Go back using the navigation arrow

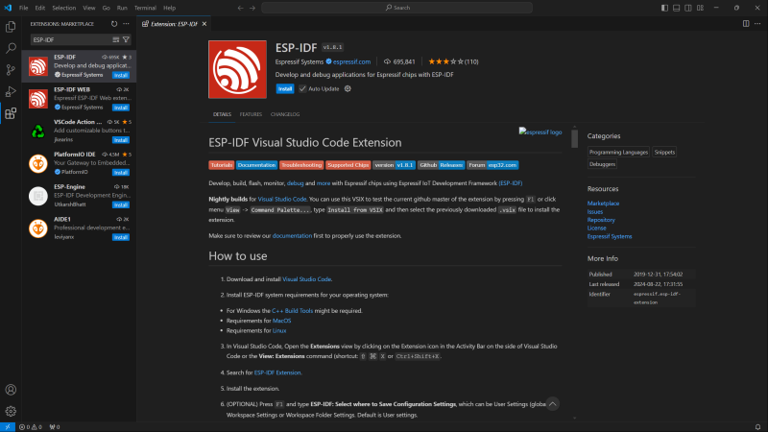click(241, 8)
